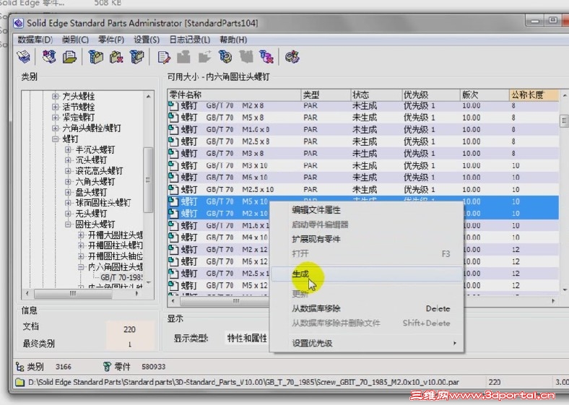Click the add-parts bolt and book toolbar icon

48,57
